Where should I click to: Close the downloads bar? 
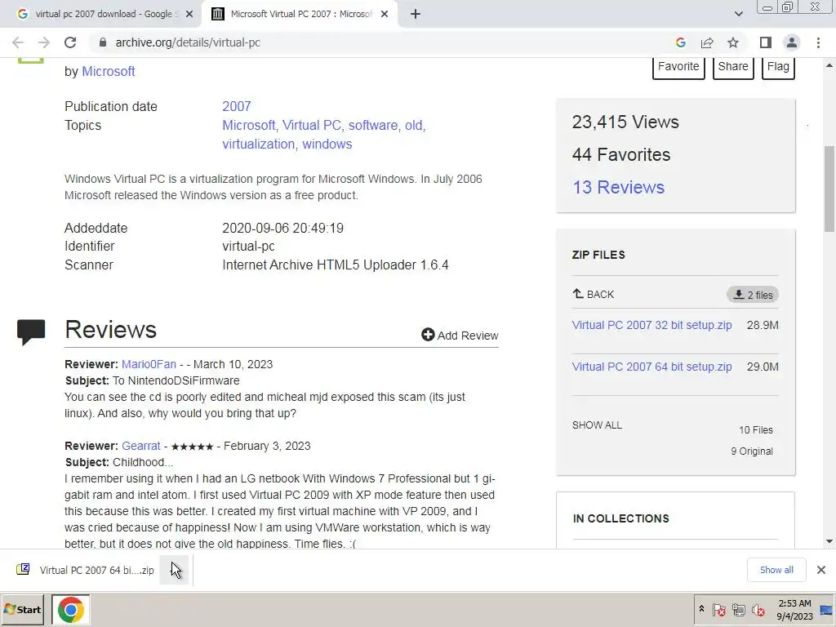click(821, 570)
